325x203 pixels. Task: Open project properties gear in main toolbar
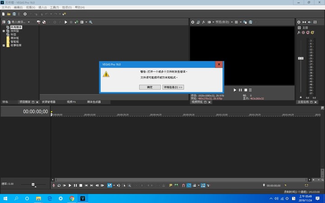click(25, 14)
